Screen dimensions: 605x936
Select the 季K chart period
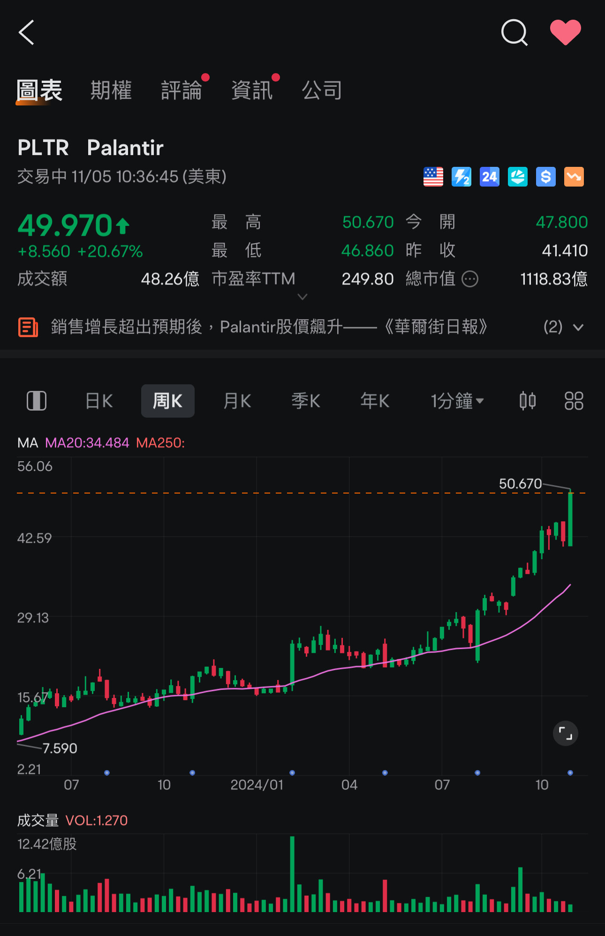(x=306, y=401)
